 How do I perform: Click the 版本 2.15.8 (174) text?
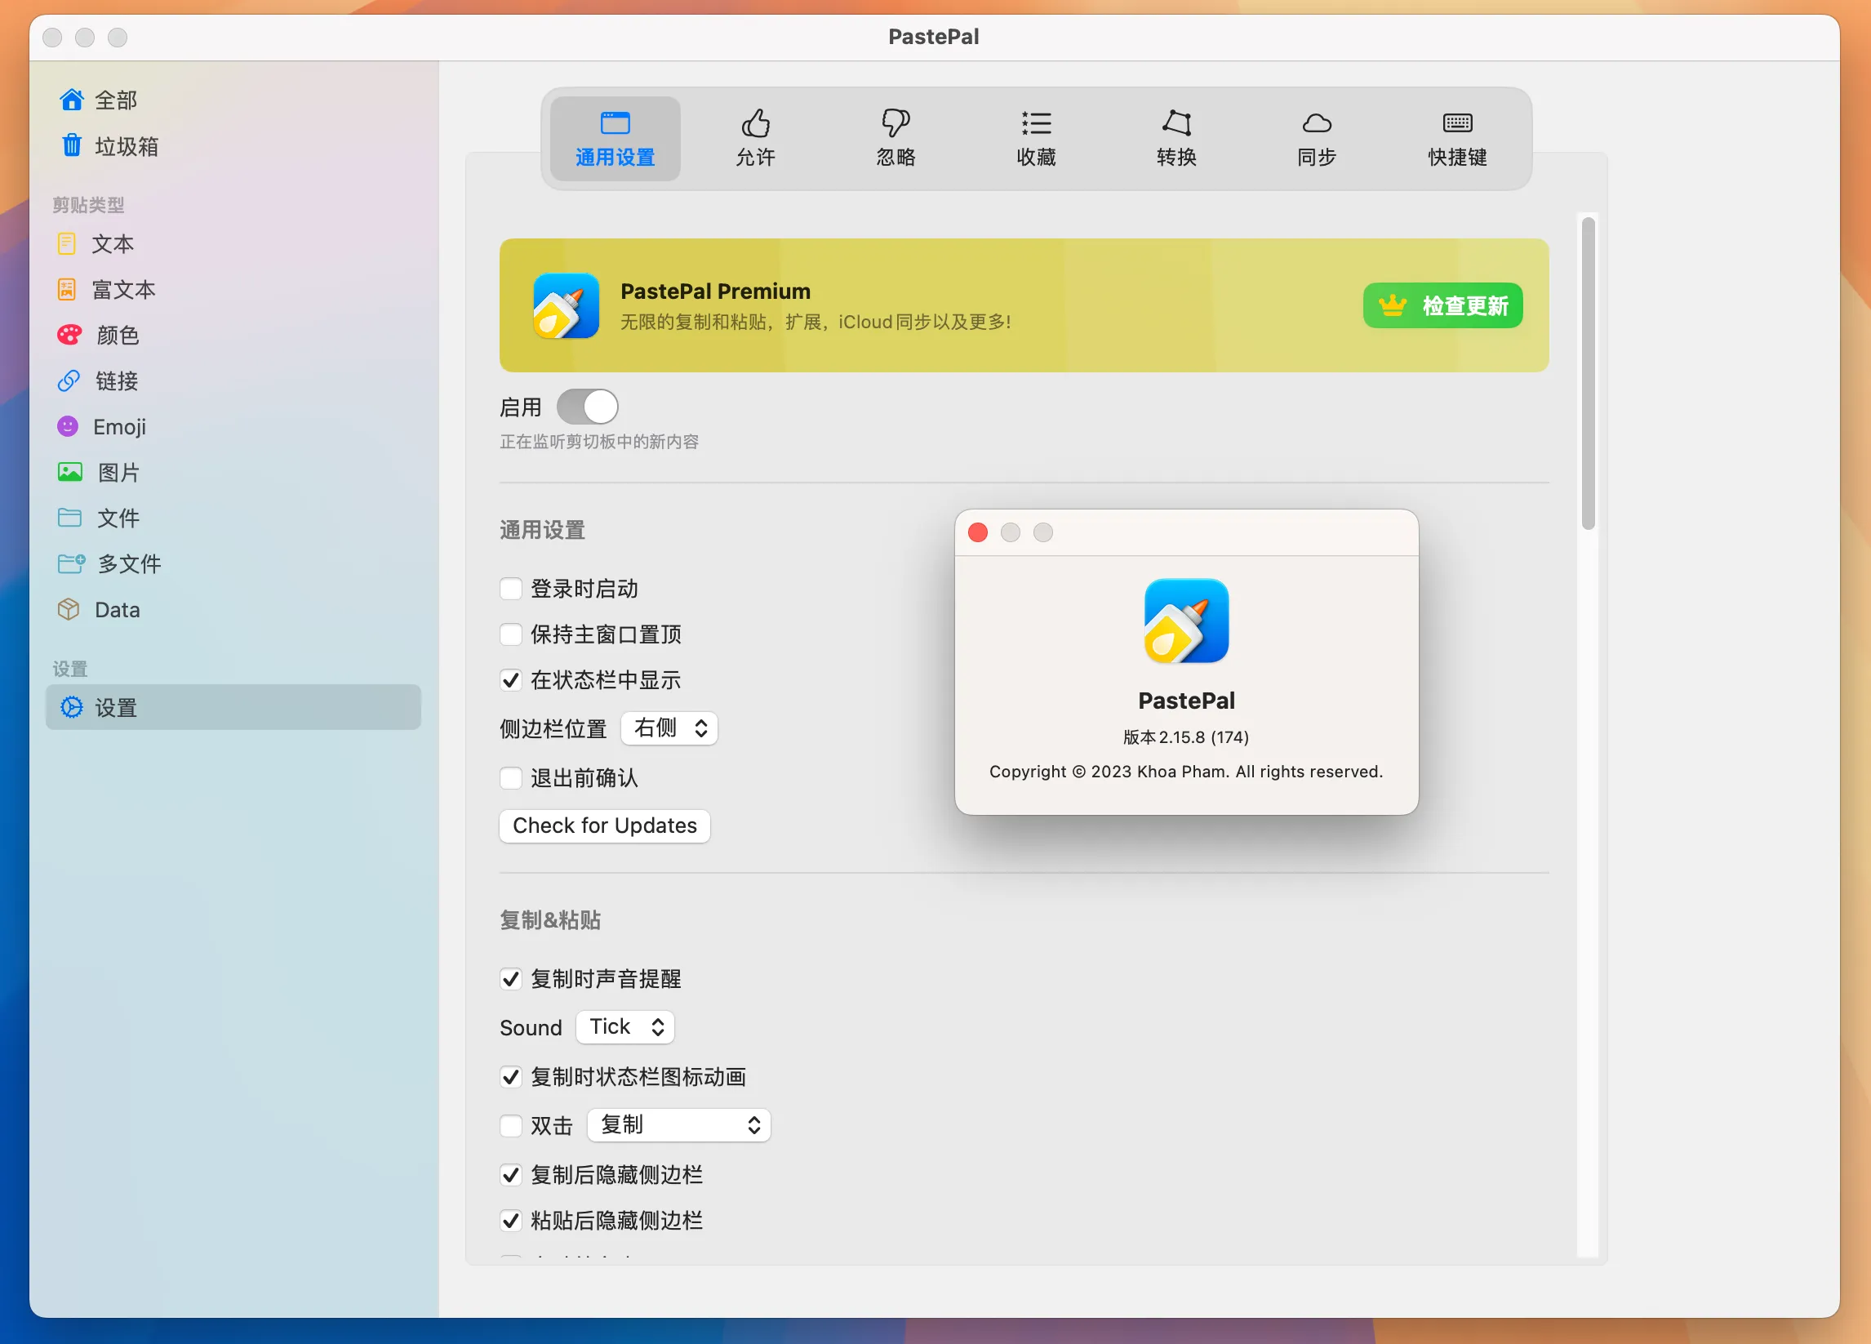pyautogui.click(x=1185, y=737)
